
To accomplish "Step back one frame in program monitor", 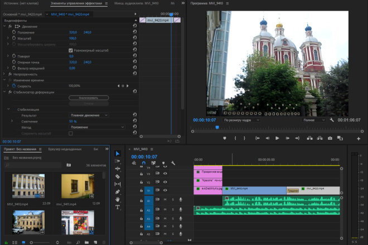I will (267, 138).
